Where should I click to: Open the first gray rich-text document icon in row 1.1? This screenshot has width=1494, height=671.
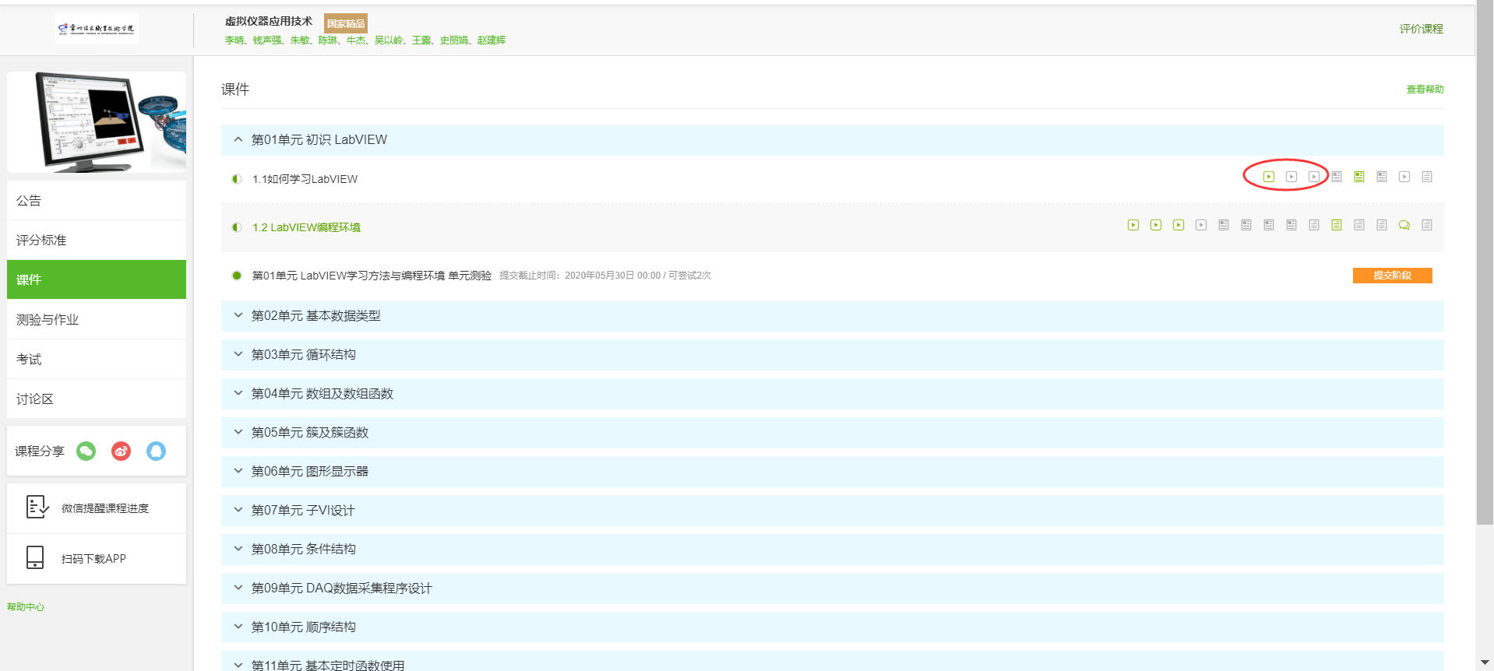[1337, 177]
